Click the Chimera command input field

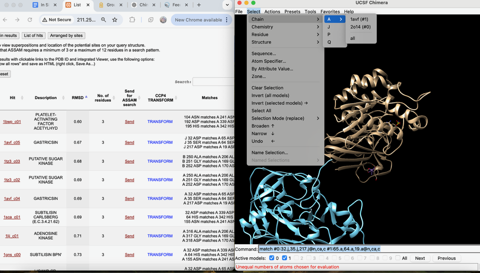pos(367,249)
